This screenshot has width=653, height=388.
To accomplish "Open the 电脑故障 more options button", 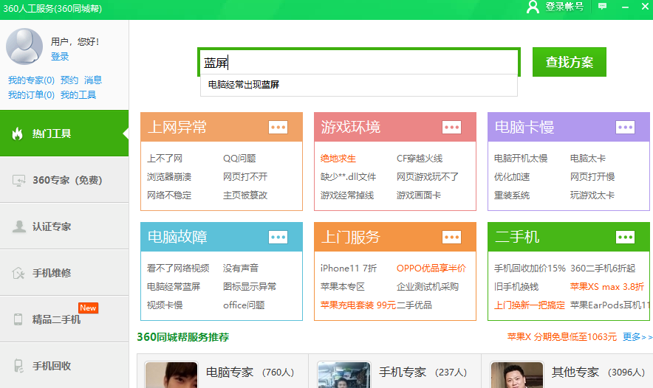I will [278, 237].
